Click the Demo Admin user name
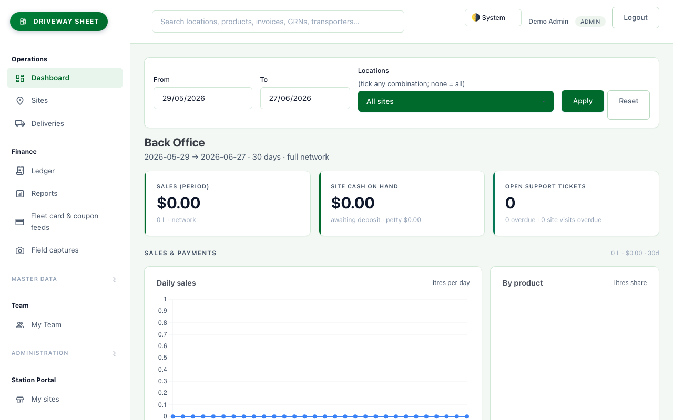Viewport: 673px width, 420px height. point(548,22)
